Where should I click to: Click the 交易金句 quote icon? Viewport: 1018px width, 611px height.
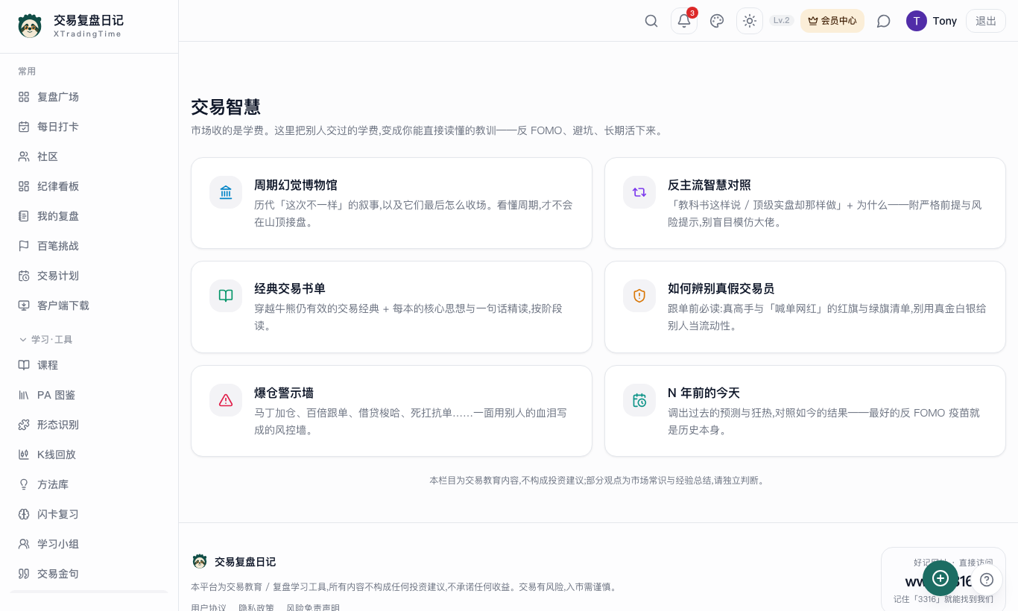[24, 574]
